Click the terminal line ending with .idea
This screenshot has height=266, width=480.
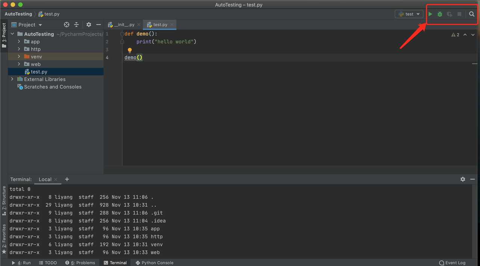(88, 221)
